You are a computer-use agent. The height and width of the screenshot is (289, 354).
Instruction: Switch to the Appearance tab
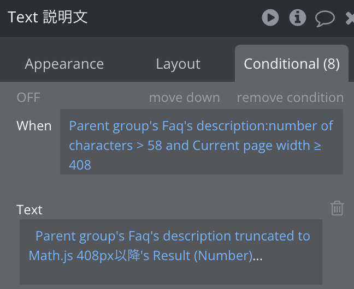[64, 64]
